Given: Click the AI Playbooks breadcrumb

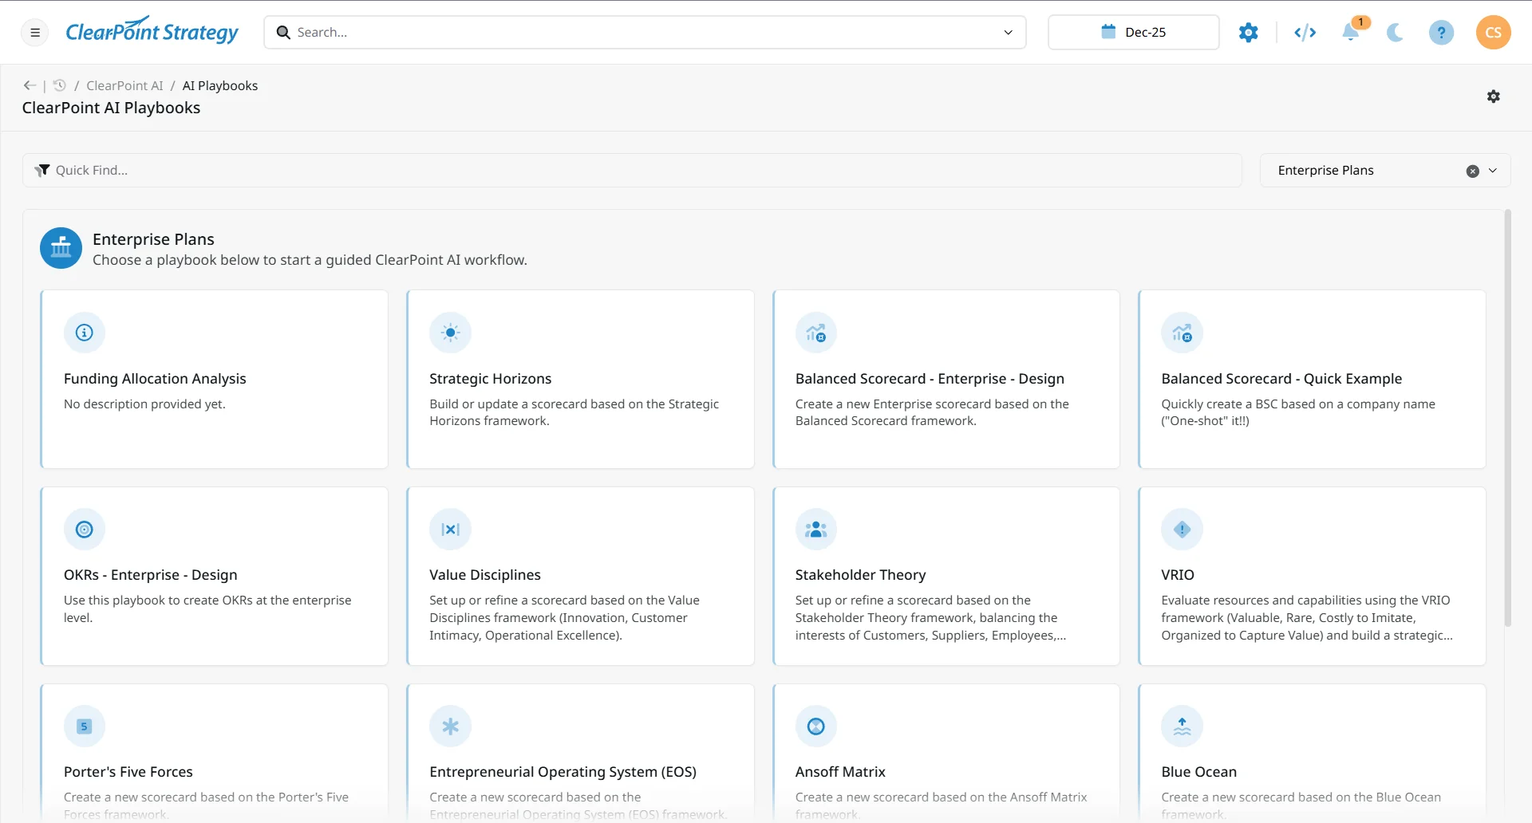Looking at the screenshot, I should pyautogui.click(x=220, y=85).
